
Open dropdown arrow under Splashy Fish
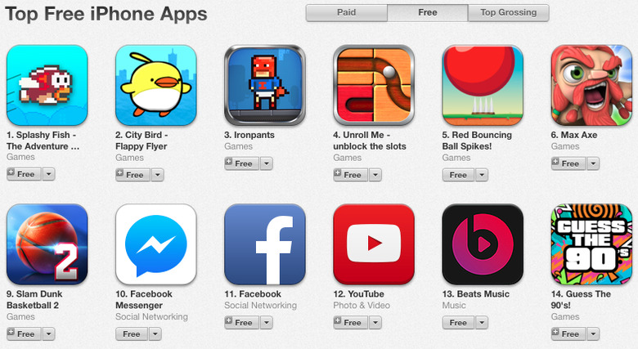[49, 174]
